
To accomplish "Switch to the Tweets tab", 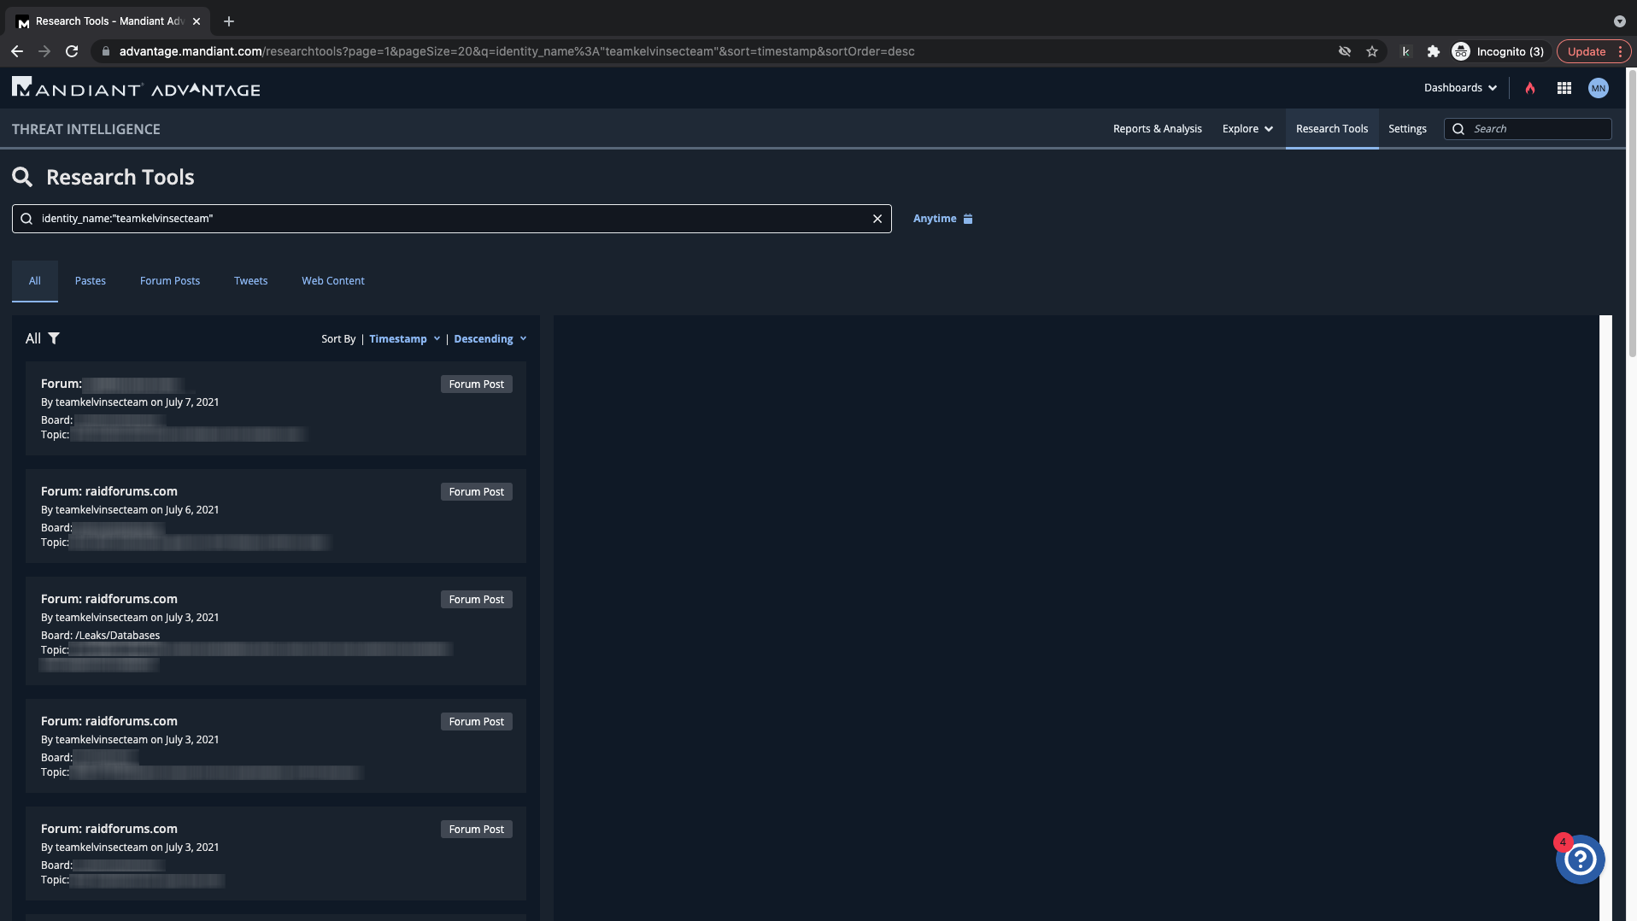I will click(250, 281).
